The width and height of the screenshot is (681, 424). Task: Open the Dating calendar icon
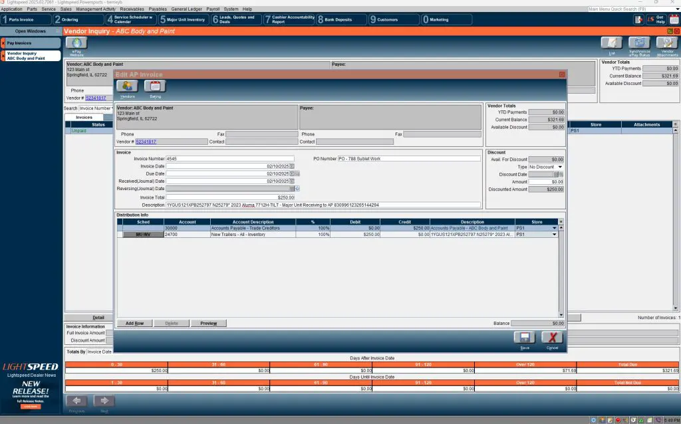click(x=155, y=86)
